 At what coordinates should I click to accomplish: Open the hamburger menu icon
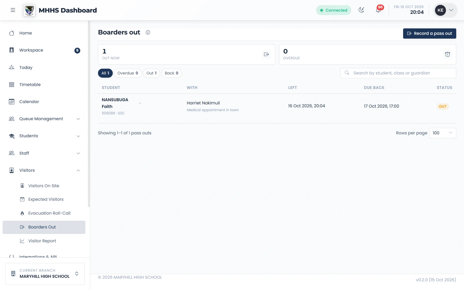pos(13,10)
